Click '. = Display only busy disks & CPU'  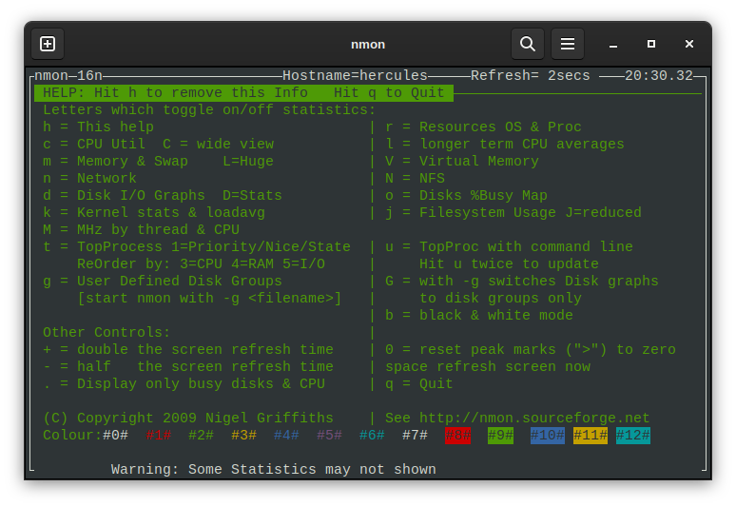184,384
